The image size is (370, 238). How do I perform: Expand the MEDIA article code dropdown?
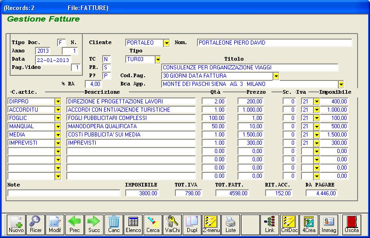coord(58,135)
